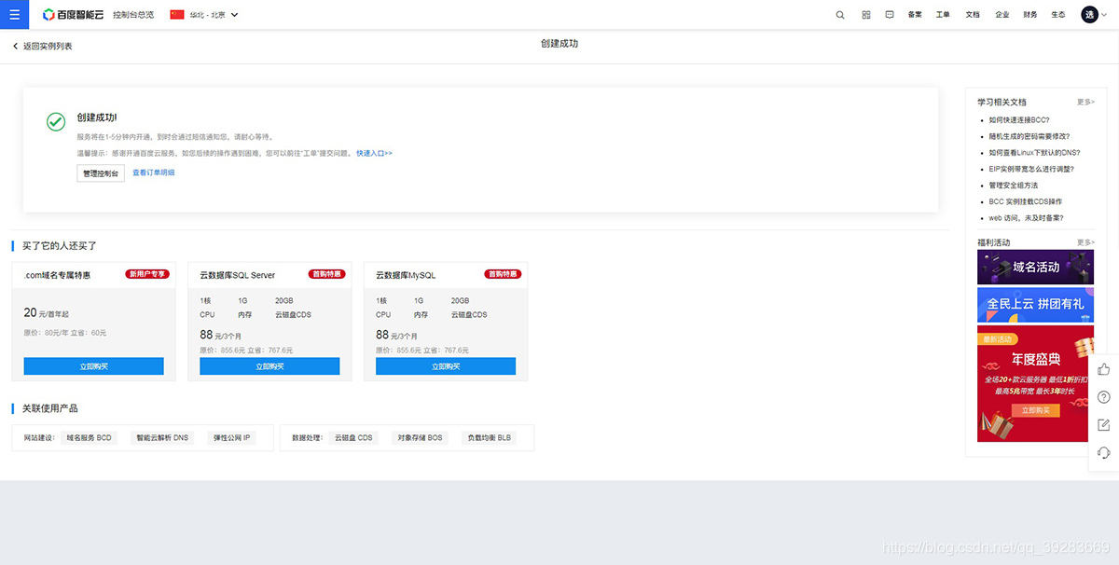This screenshot has width=1119, height=565.
Task: Click the 云数据库SQL Server card title
Action: tap(238, 275)
